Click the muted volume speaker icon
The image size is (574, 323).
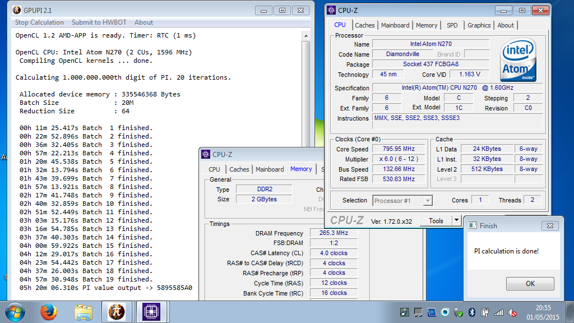(512, 312)
